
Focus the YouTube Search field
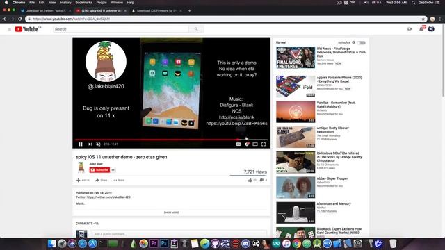click(121, 29)
